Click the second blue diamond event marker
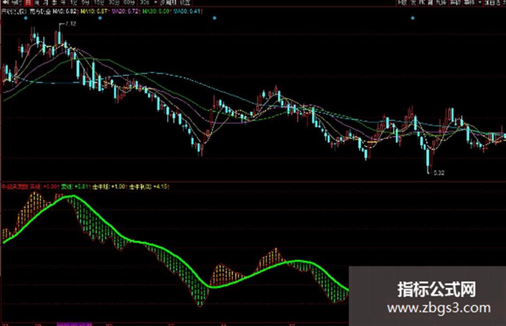 [100, 18]
